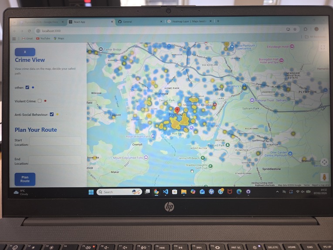This screenshot has width=333, height=250.
Task: Click the Start Location input field
Action: (x=55, y=141)
